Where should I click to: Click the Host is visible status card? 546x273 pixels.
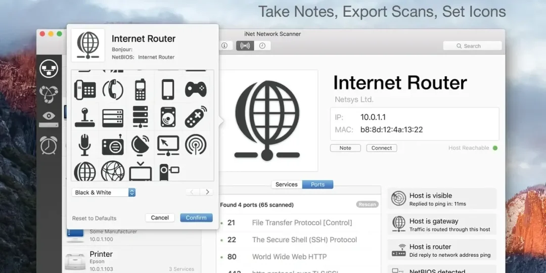pos(442,199)
